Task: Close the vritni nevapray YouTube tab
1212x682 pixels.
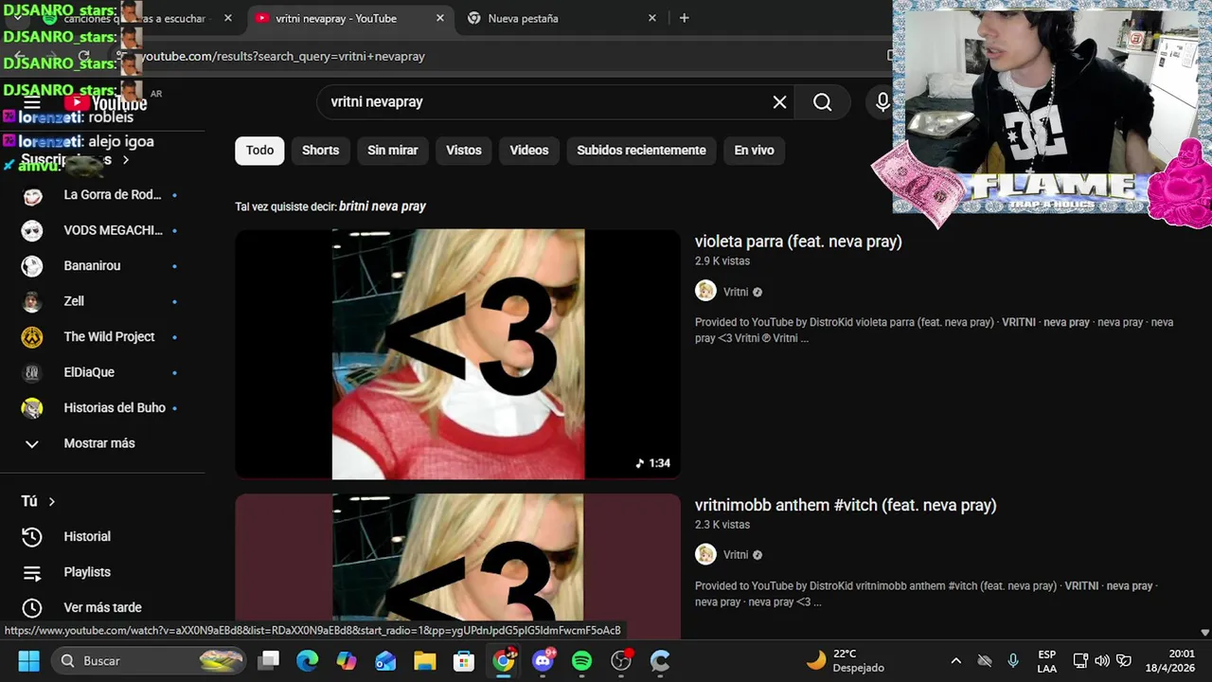Action: (x=439, y=18)
